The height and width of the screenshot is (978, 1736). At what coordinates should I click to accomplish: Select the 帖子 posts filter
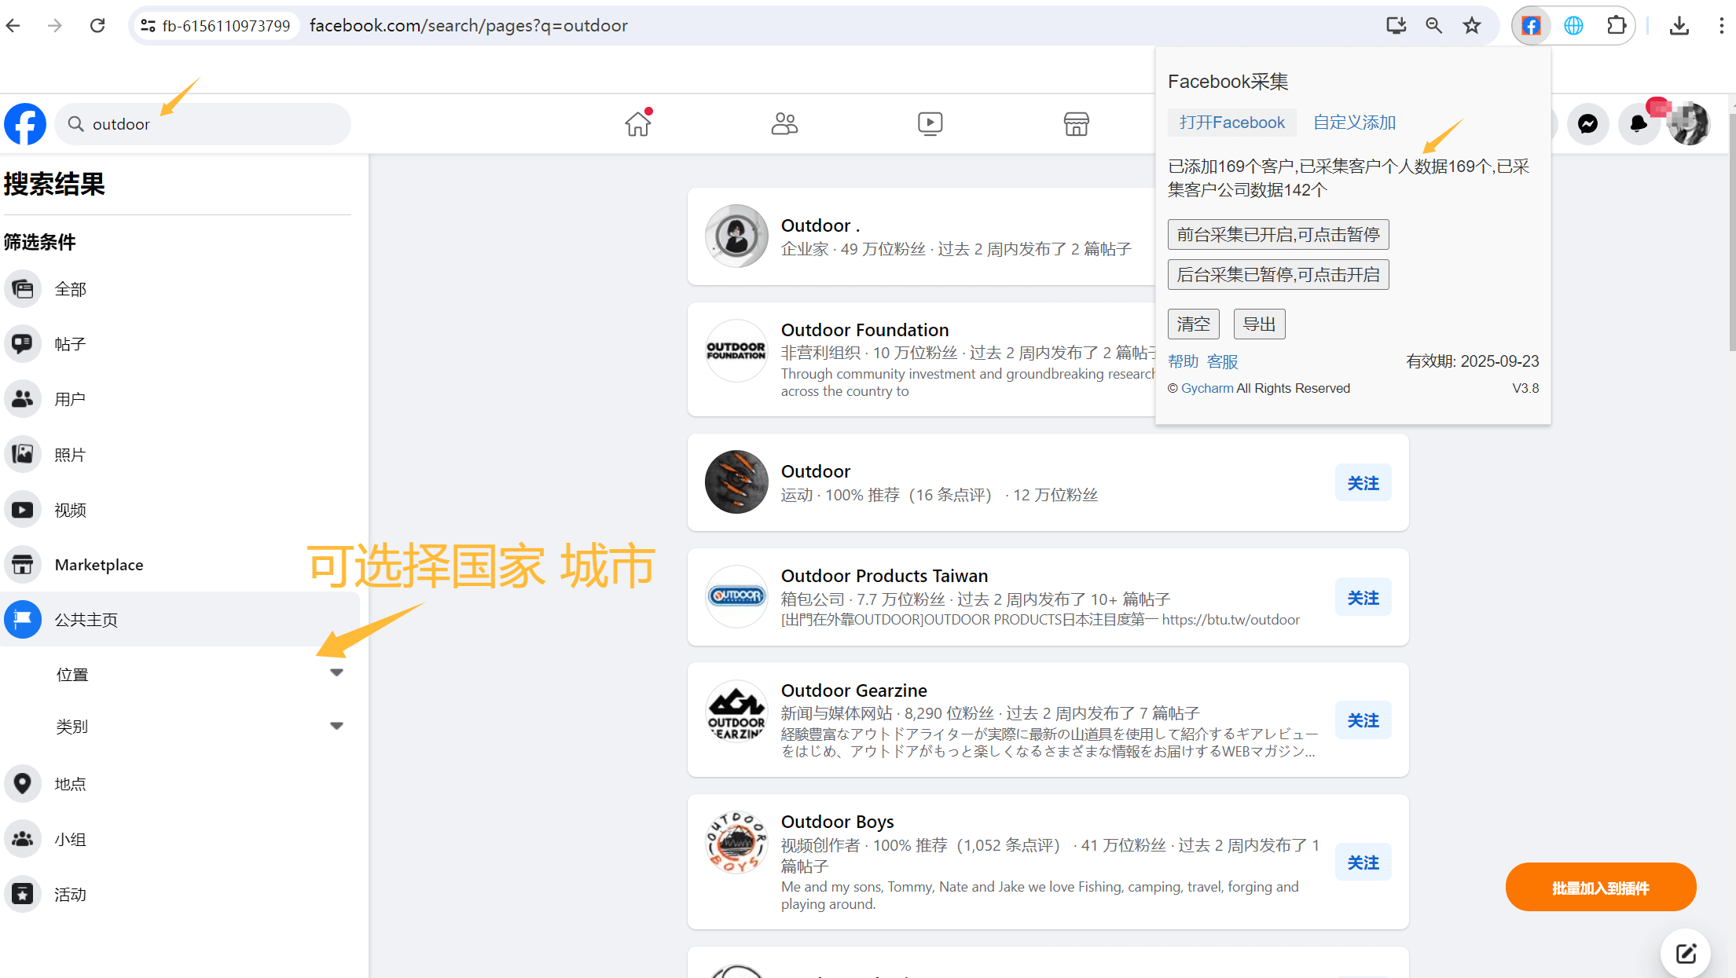(70, 344)
